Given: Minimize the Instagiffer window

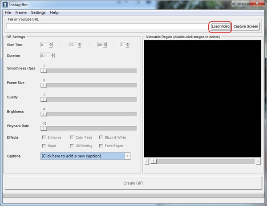Looking at the screenshot, I should pos(237,4).
